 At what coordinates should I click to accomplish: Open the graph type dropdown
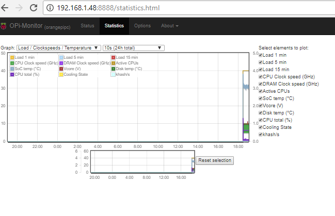pos(58,48)
